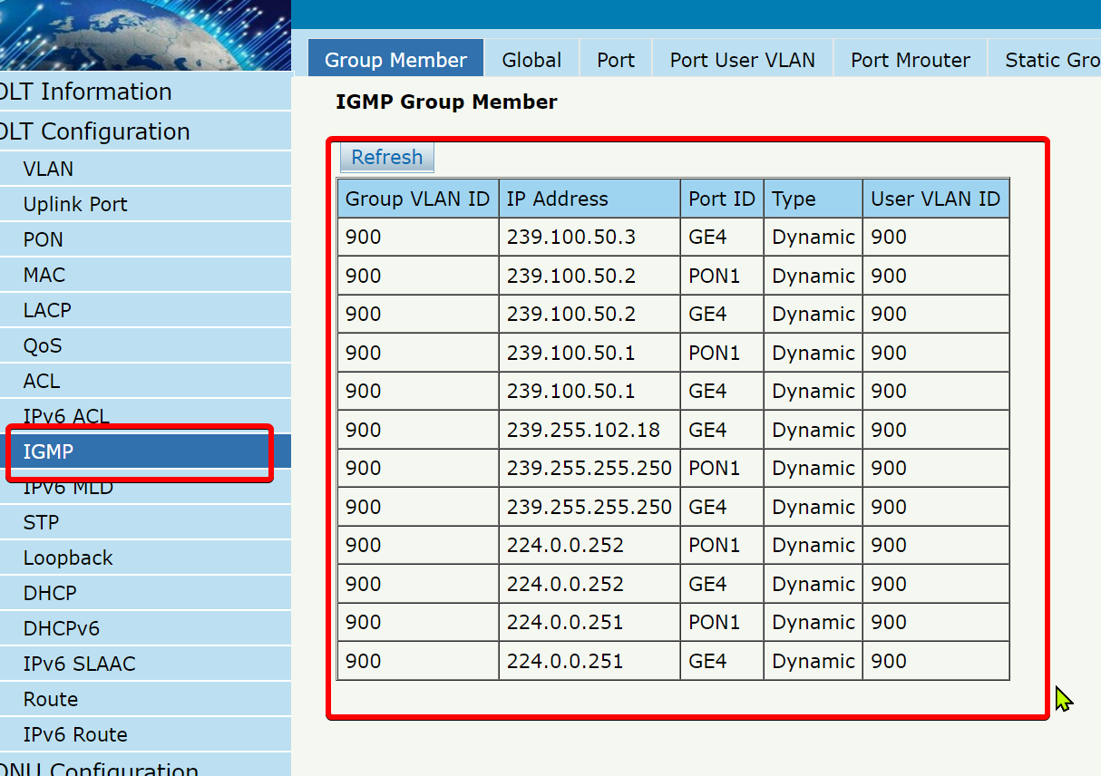Expand the OLT Information section
Viewport: 1101px width, 776px height.
pos(86,92)
